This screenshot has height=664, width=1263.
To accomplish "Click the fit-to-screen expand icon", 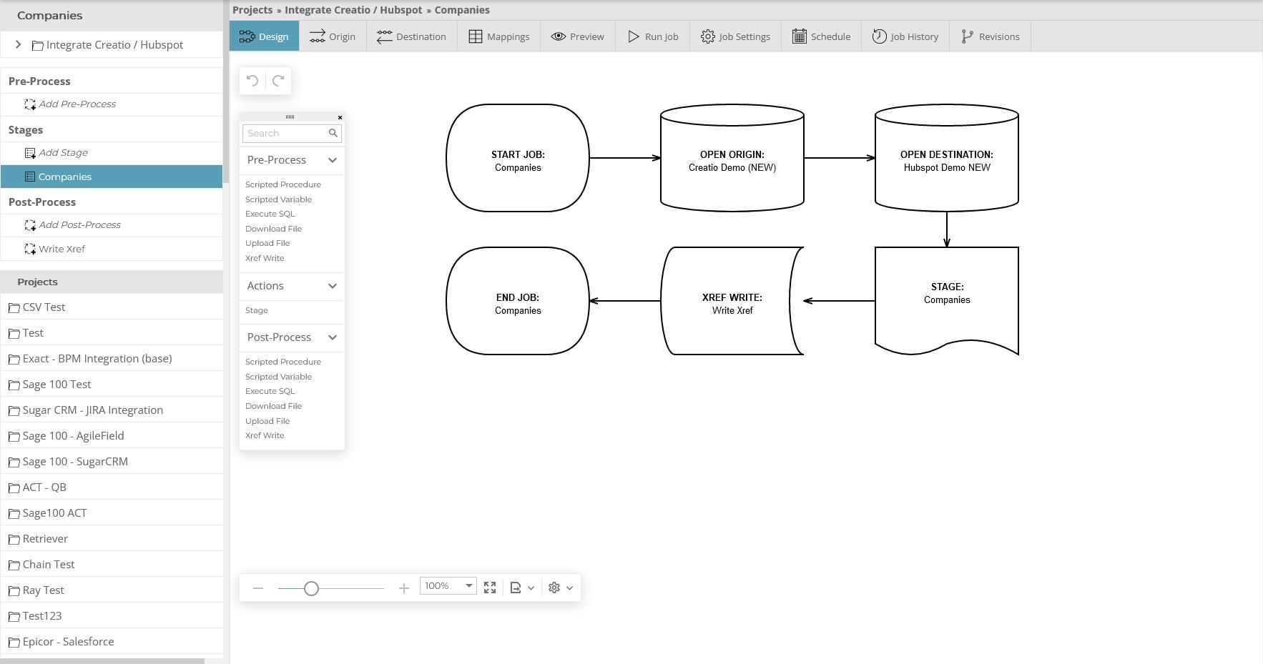I will pos(490,587).
